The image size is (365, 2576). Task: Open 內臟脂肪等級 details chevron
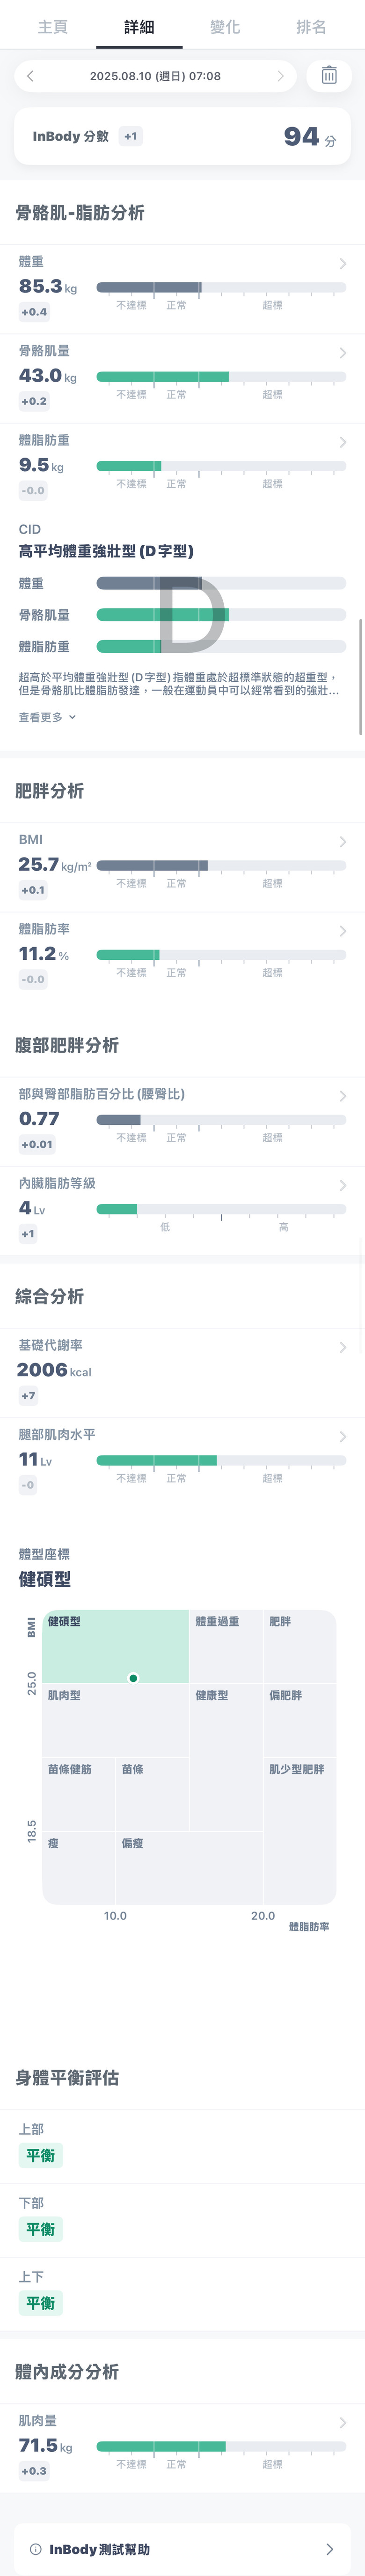pos(343,1185)
